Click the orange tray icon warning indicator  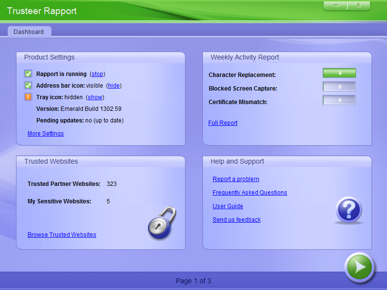(28, 97)
